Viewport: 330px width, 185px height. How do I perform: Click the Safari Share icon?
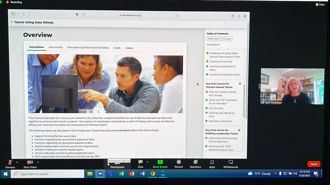pos(233,16)
